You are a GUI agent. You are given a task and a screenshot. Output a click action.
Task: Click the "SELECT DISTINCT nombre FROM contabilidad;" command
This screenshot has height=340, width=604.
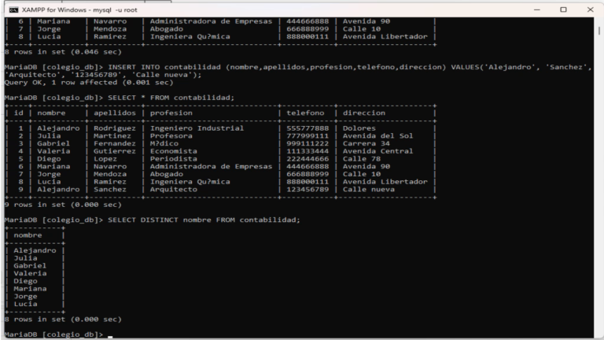(204, 220)
